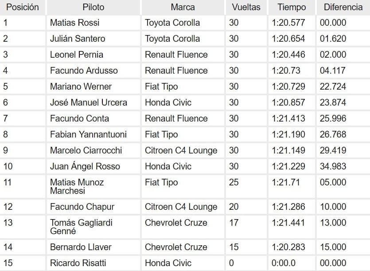The image size is (370, 271).
Task: Click Facundo Ardusso's Renault Fluence cell
Action: click(183, 71)
